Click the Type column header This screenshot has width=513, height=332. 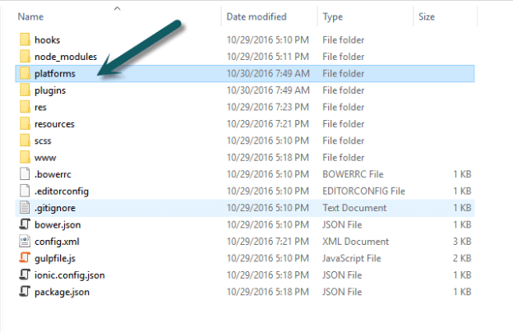333,16
